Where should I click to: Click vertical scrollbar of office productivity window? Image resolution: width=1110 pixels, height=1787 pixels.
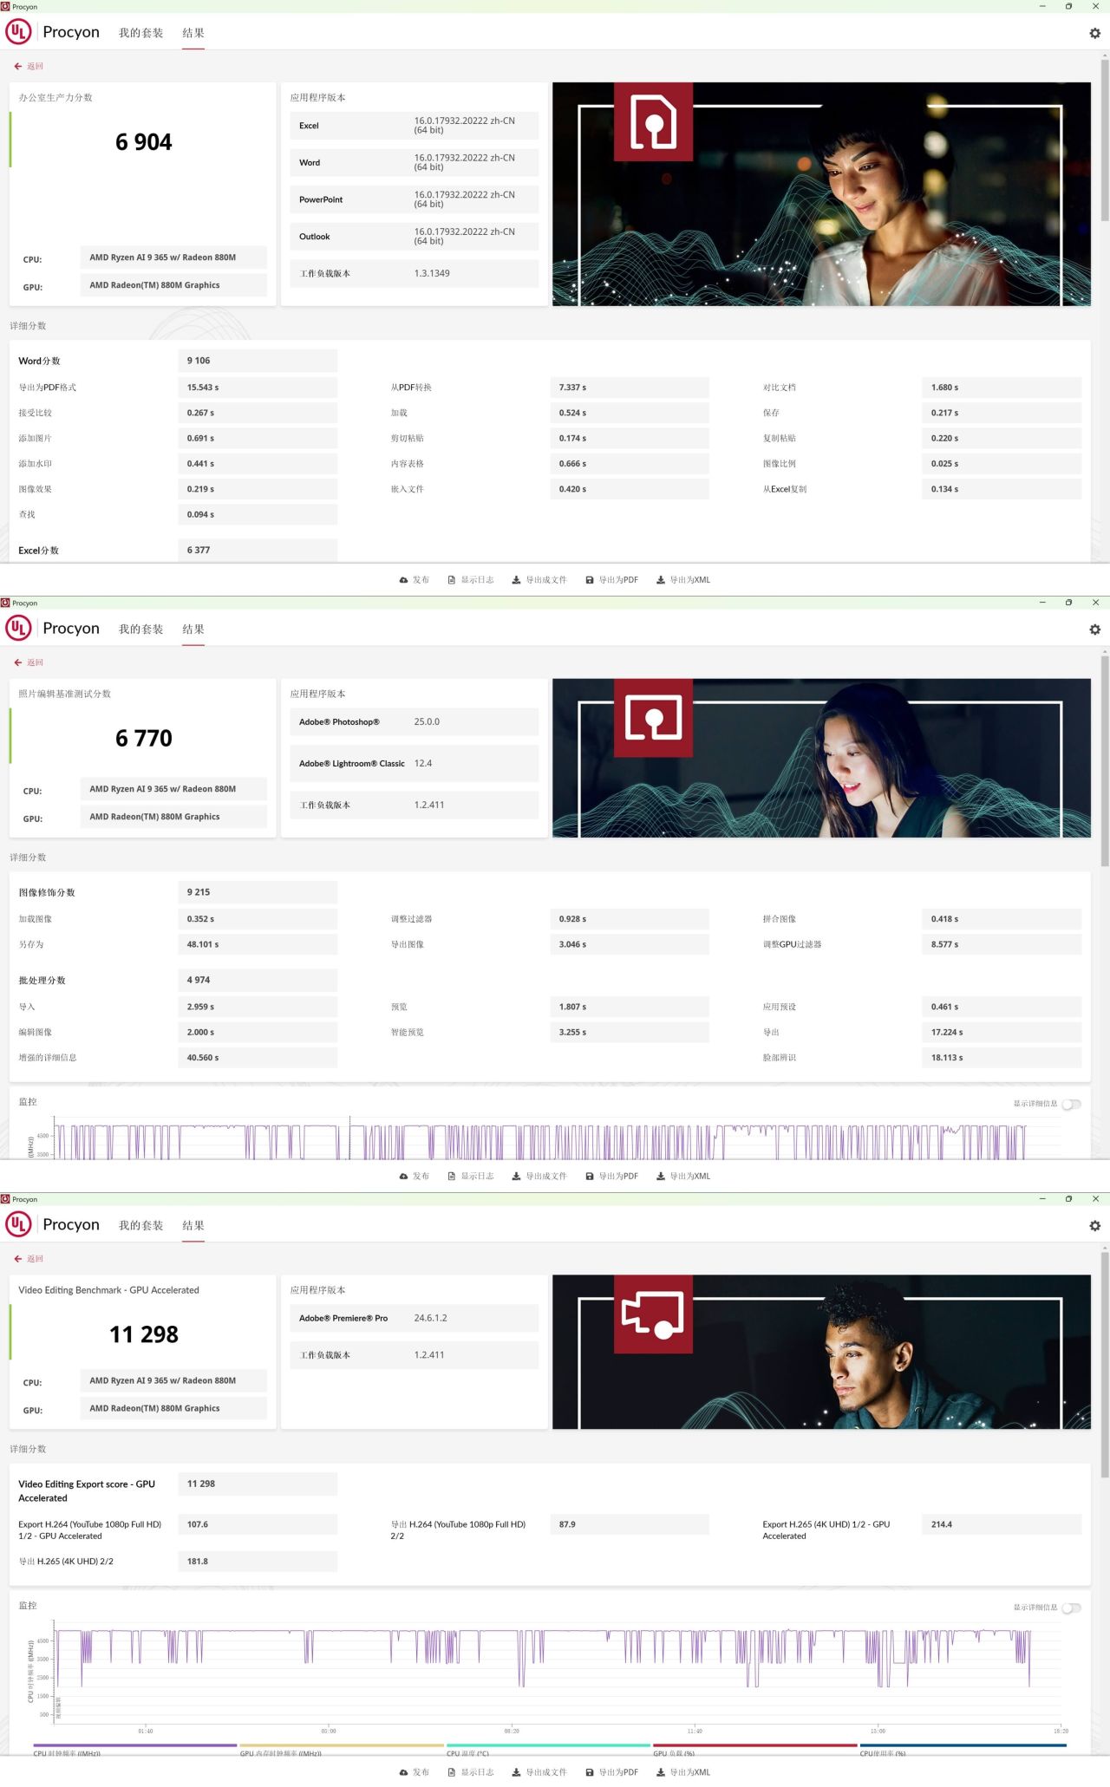click(1105, 139)
